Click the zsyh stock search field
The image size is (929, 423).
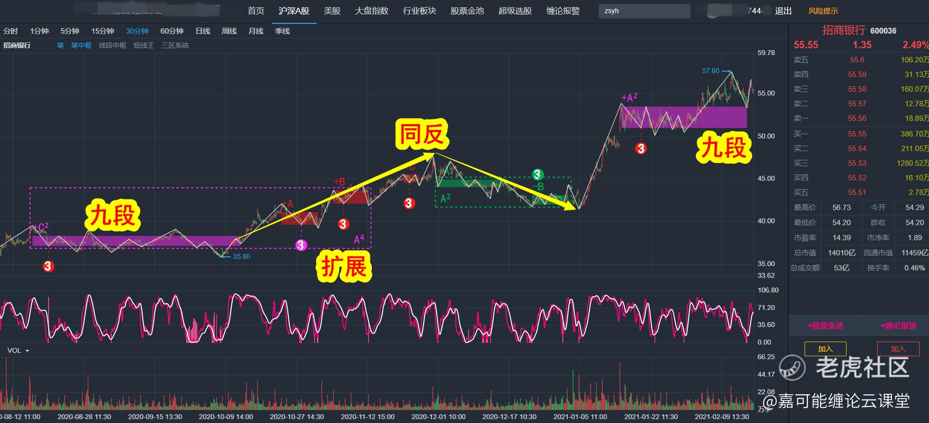[x=644, y=11]
